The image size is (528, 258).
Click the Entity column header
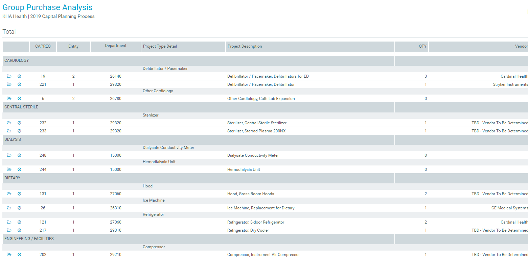coord(73,47)
